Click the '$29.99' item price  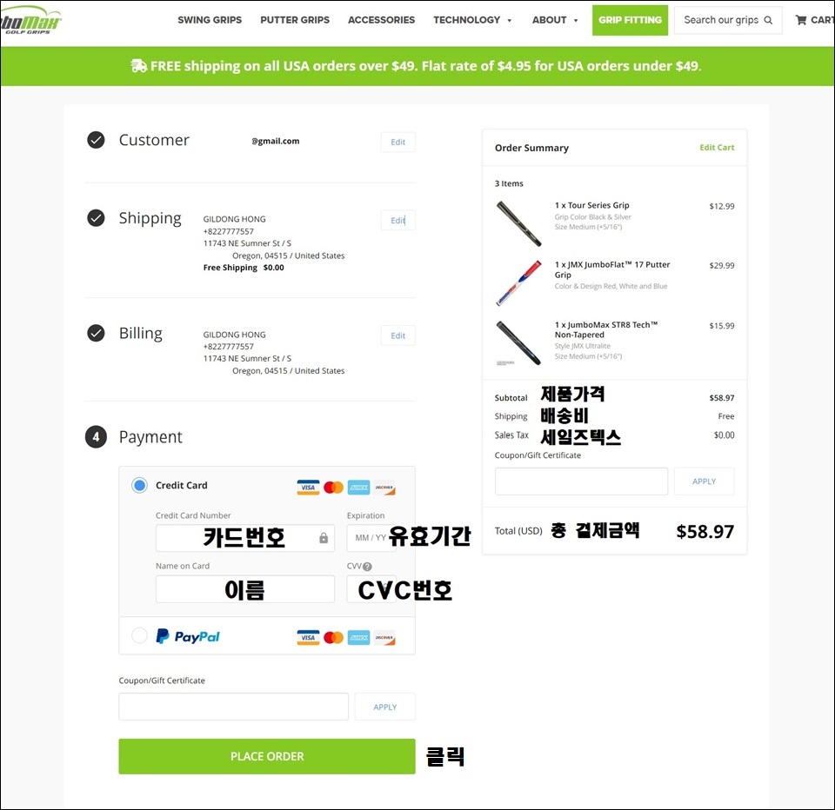pyautogui.click(x=722, y=266)
